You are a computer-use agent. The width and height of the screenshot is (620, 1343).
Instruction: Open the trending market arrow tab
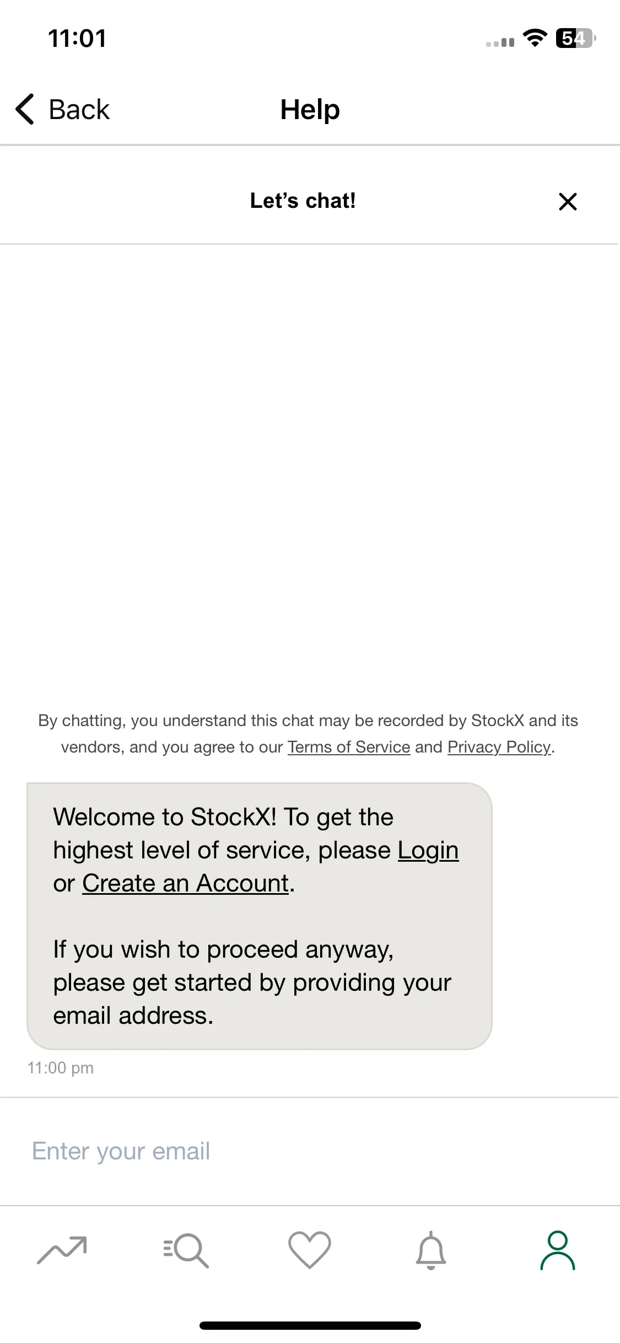[62, 1250]
